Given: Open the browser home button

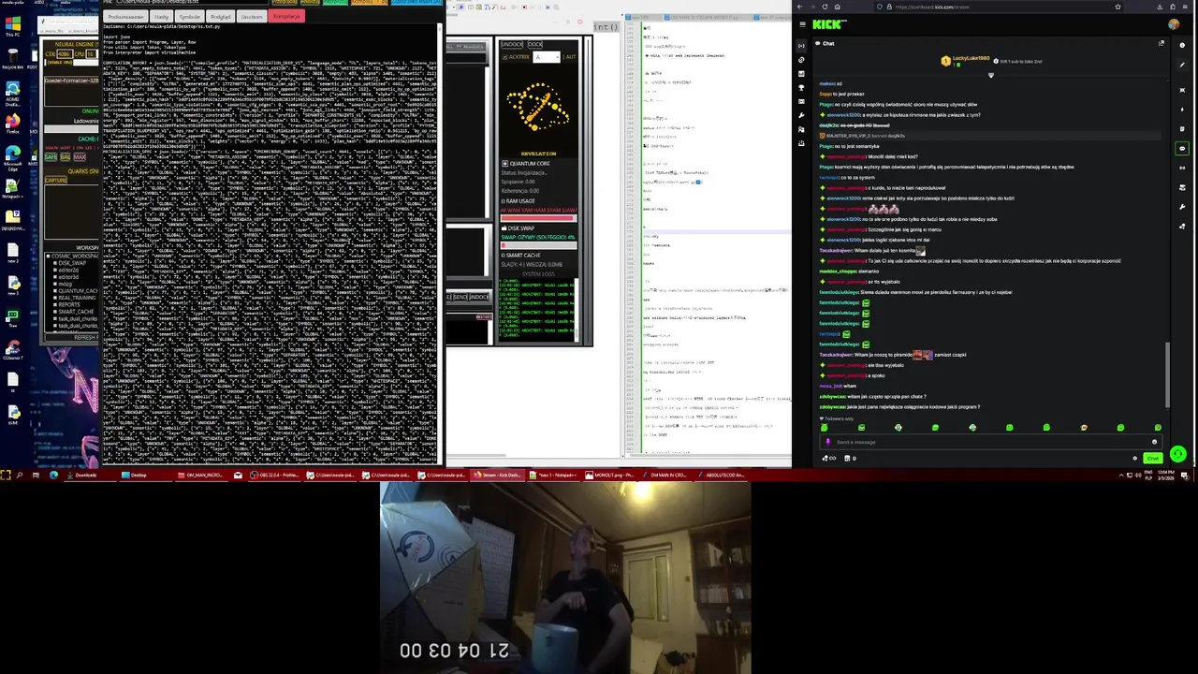Looking at the screenshot, I should click(x=838, y=7).
